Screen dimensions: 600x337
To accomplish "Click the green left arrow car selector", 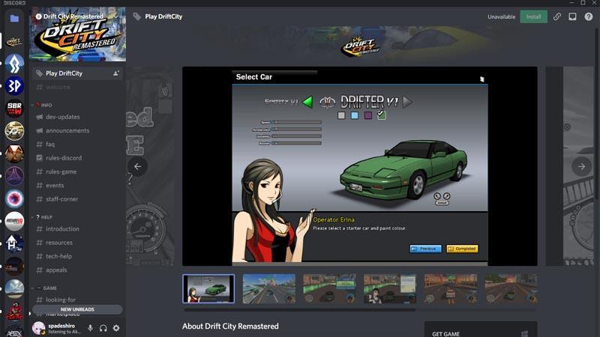I will click(x=307, y=102).
